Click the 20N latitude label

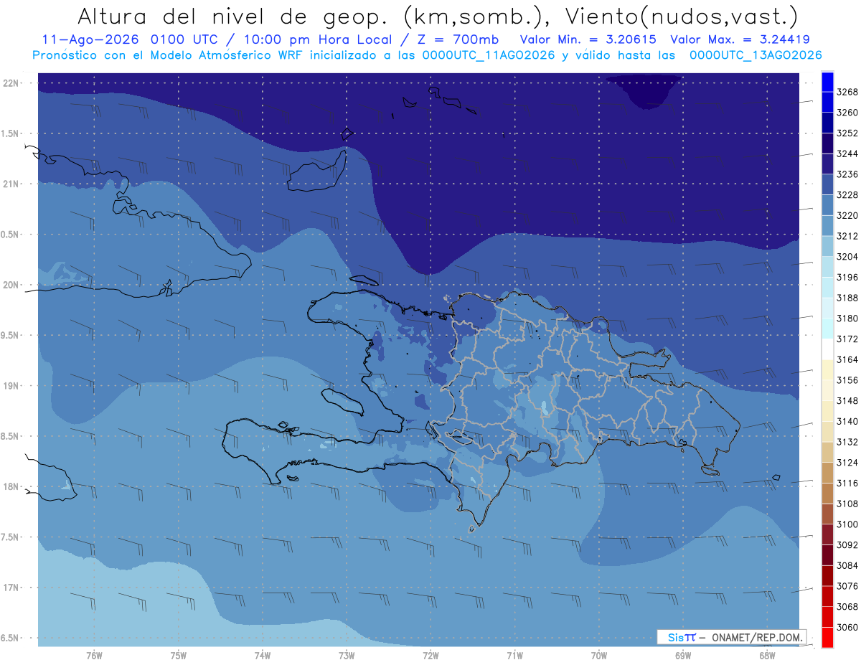pos(12,285)
